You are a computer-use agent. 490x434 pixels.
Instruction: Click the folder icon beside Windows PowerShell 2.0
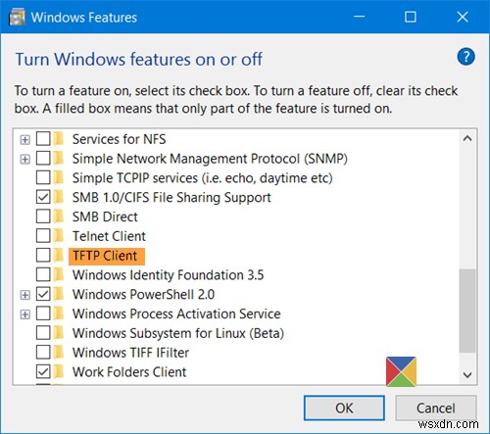tap(59, 294)
